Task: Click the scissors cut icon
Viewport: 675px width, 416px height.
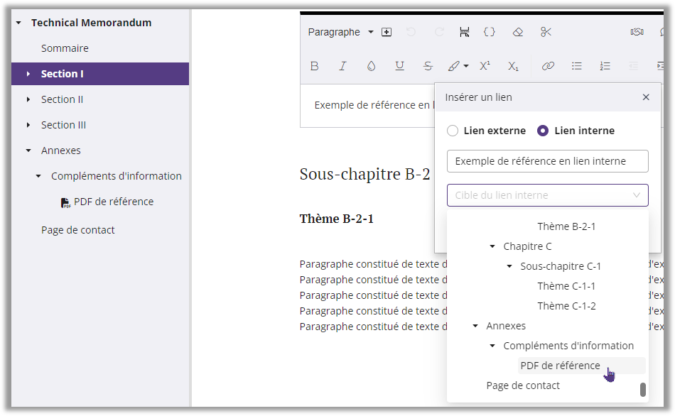Action: coord(546,32)
